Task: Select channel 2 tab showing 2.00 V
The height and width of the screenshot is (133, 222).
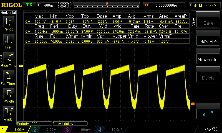Action: 46,129
